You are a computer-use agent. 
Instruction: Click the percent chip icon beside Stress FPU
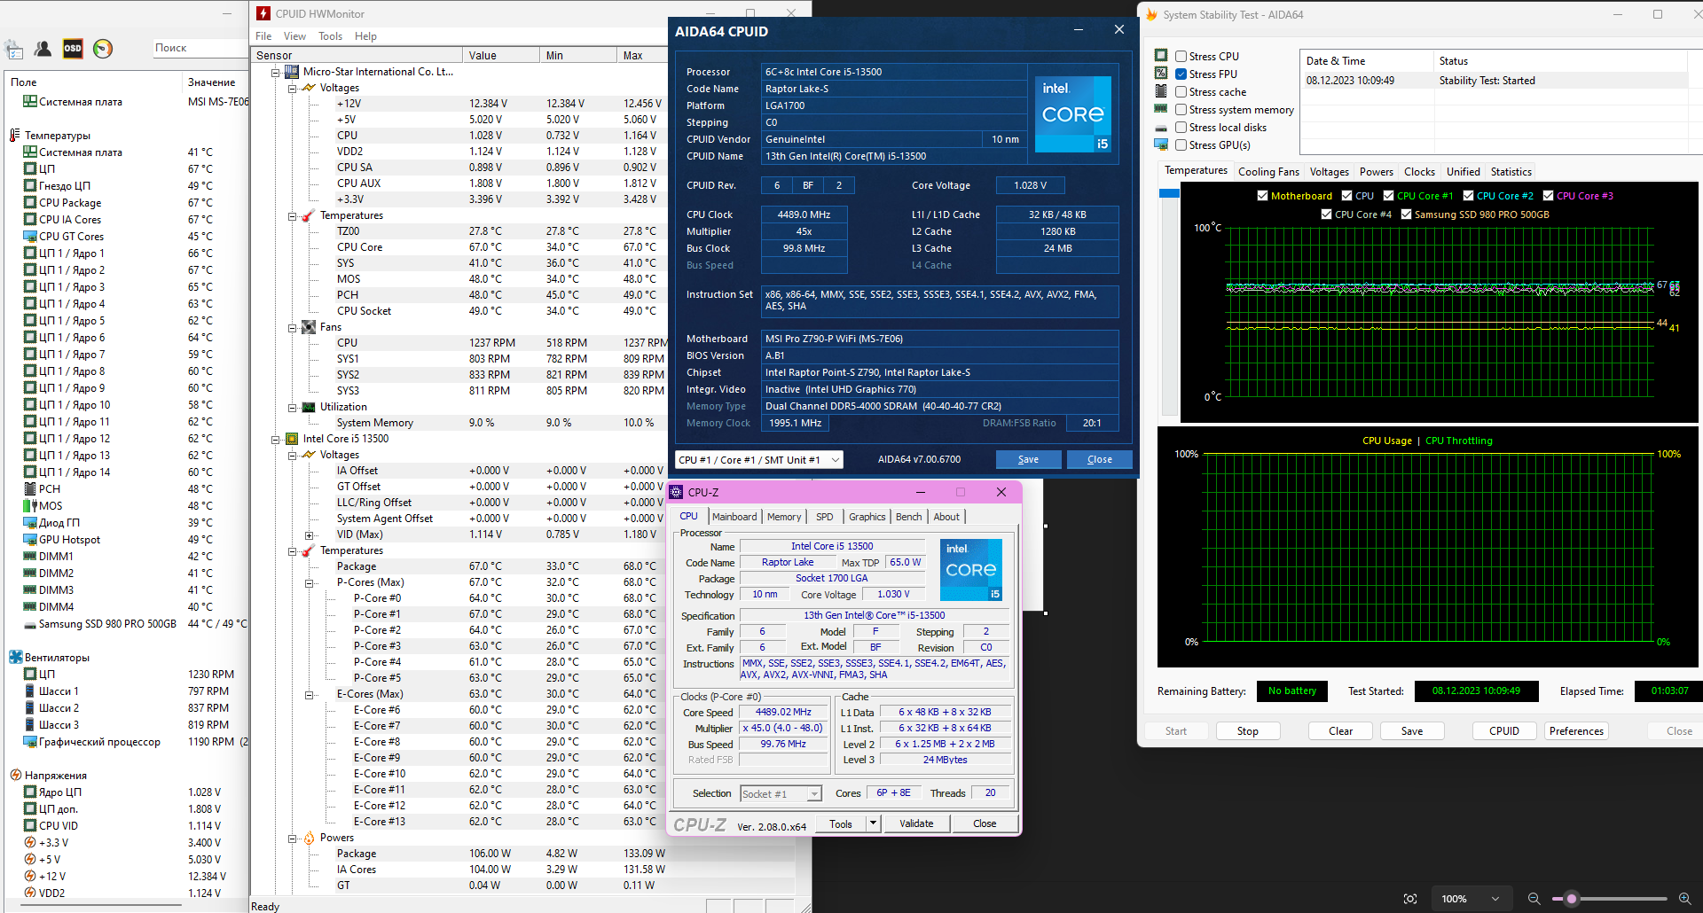click(x=1161, y=74)
